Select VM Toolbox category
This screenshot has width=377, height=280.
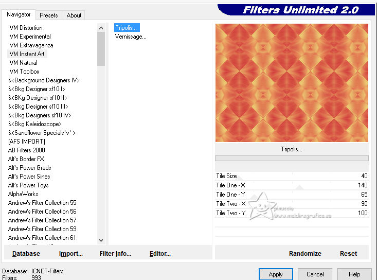pos(24,72)
